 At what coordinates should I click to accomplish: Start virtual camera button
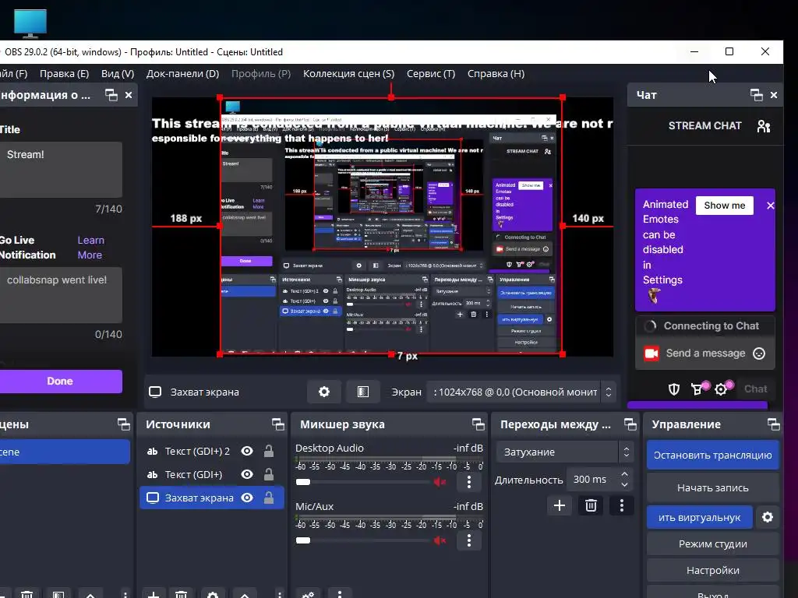click(x=699, y=518)
